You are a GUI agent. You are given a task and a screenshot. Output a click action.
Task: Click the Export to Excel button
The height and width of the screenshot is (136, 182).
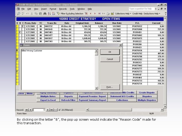[48, 100]
